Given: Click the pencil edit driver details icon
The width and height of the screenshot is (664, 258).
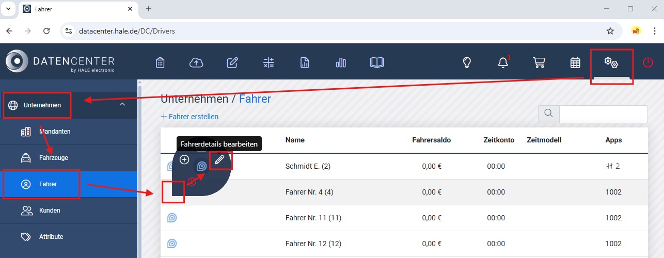Looking at the screenshot, I should click(219, 160).
